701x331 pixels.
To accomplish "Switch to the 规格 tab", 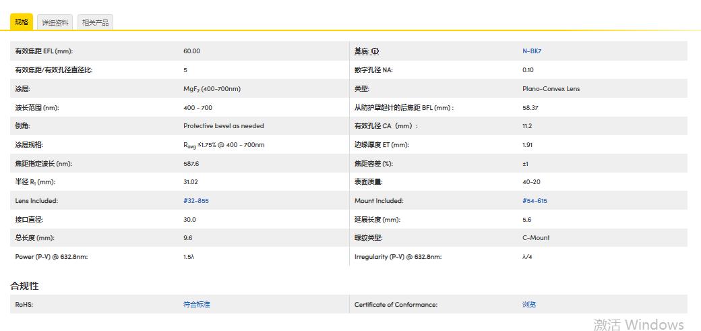I will (x=22, y=22).
